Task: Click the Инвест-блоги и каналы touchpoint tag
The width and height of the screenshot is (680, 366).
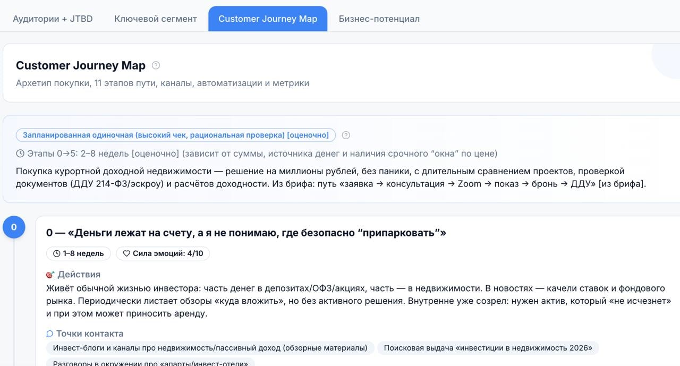Action: pos(210,348)
